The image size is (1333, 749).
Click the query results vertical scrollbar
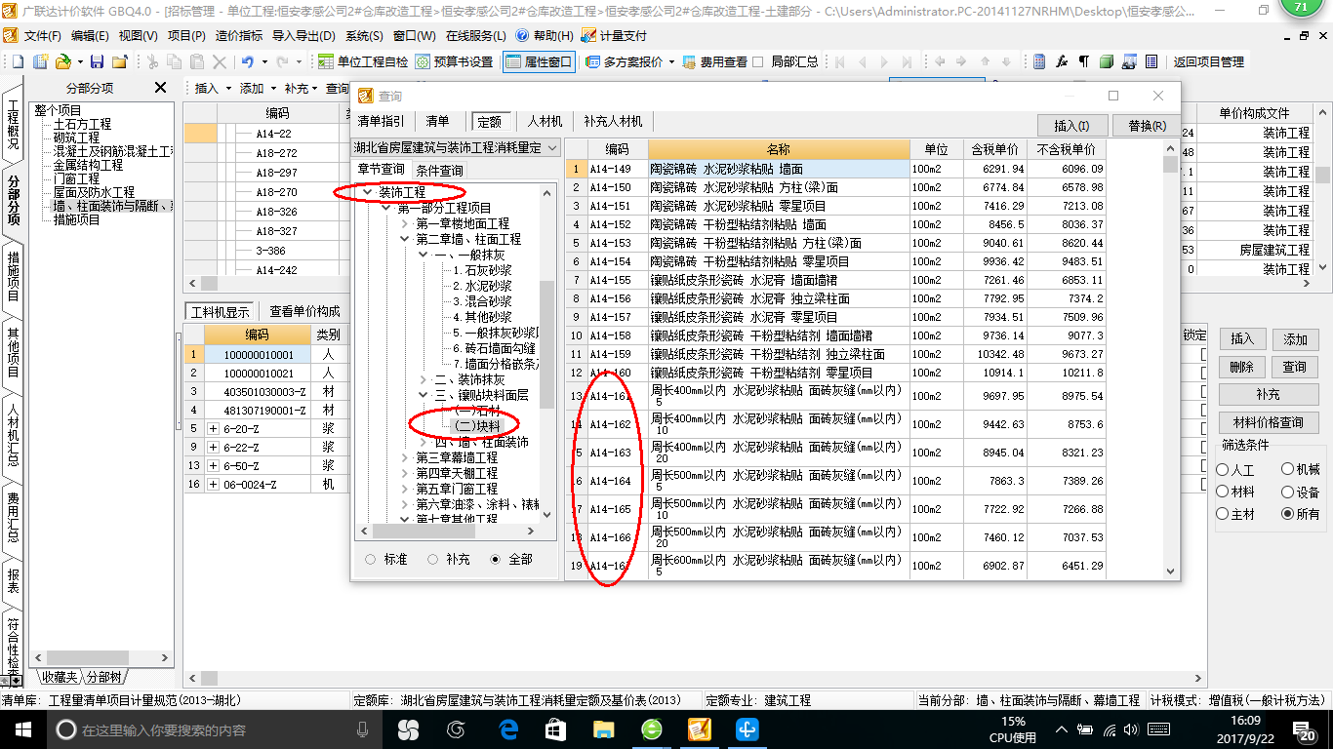pos(1170,361)
